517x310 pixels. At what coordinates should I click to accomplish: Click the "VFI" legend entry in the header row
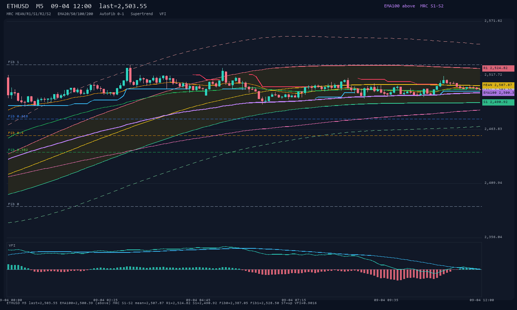tap(163, 14)
